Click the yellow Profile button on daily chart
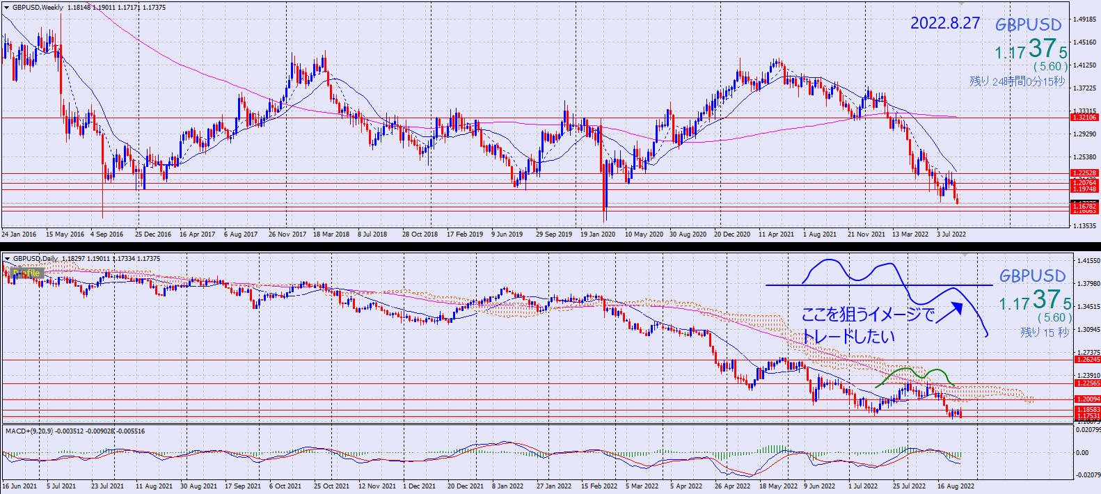Screen dimensions: 1101x494 click(x=27, y=273)
